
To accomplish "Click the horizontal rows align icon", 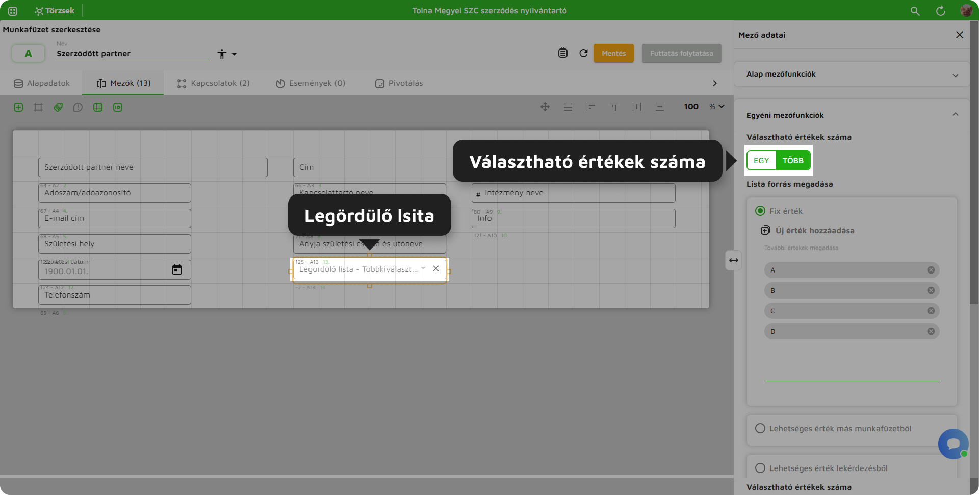I will pos(568,107).
